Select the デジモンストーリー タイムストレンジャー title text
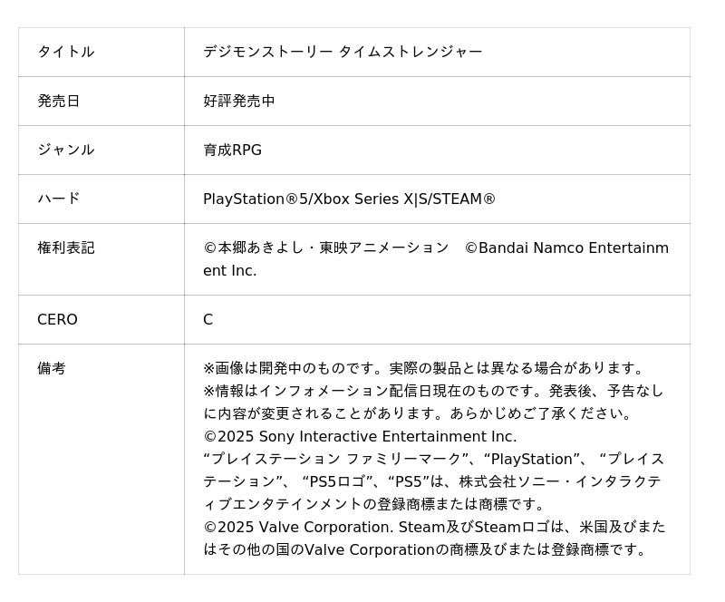725x602 pixels. [x=343, y=52]
